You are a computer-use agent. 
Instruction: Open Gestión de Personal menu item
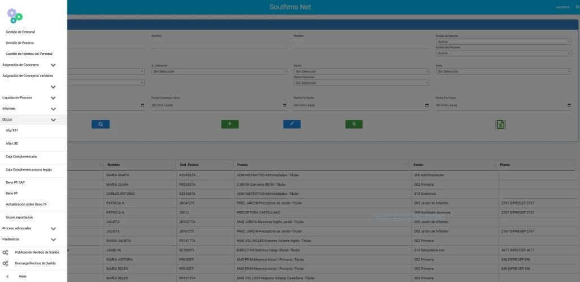[x=20, y=32]
